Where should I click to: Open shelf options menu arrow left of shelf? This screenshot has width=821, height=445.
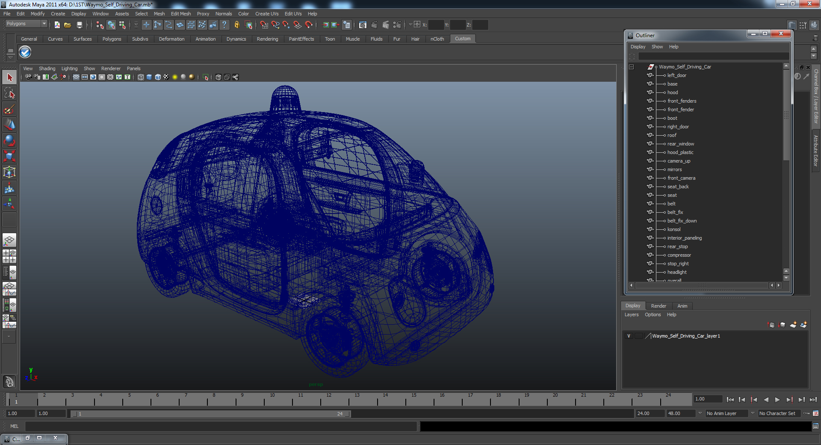pos(11,58)
